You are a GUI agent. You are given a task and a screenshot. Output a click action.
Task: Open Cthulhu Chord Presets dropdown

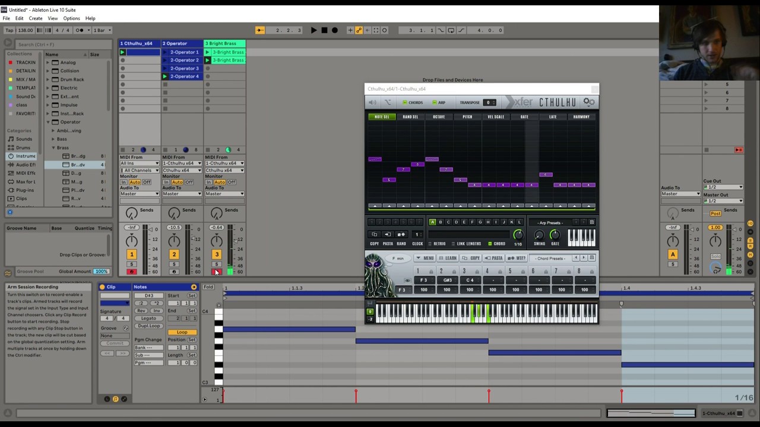point(551,259)
